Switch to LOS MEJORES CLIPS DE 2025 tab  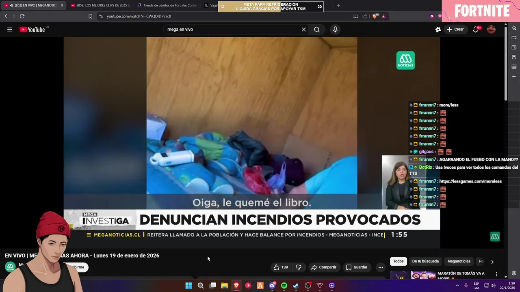coord(100,5)
